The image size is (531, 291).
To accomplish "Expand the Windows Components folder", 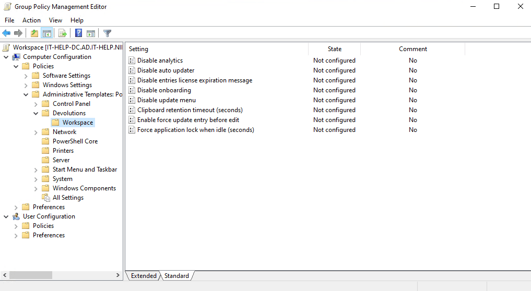I will click(x=36, y=188).
